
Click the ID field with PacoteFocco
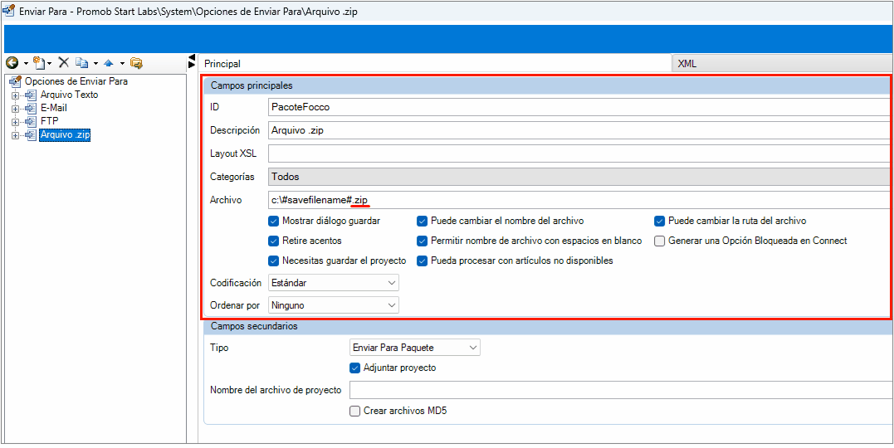579,106
